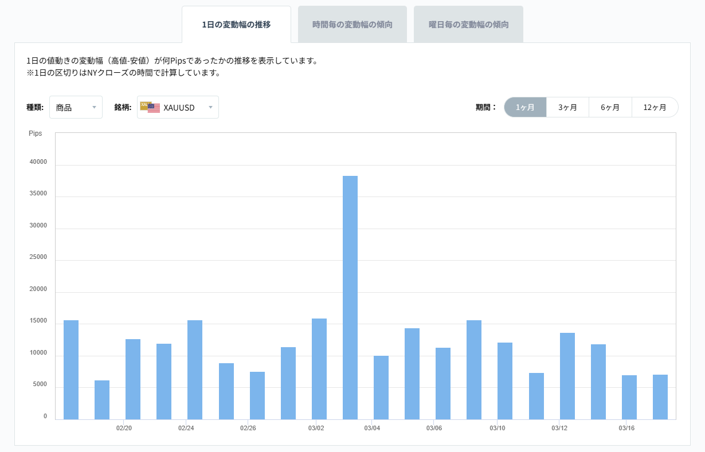The height and width of the screenshot is (452, 705).
Task: Select the 1日の変動幅の推移 tab
Action: [x=236, y=23]
